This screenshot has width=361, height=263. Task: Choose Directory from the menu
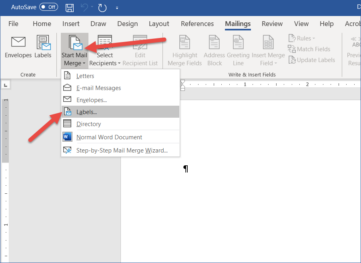[120, 124]
